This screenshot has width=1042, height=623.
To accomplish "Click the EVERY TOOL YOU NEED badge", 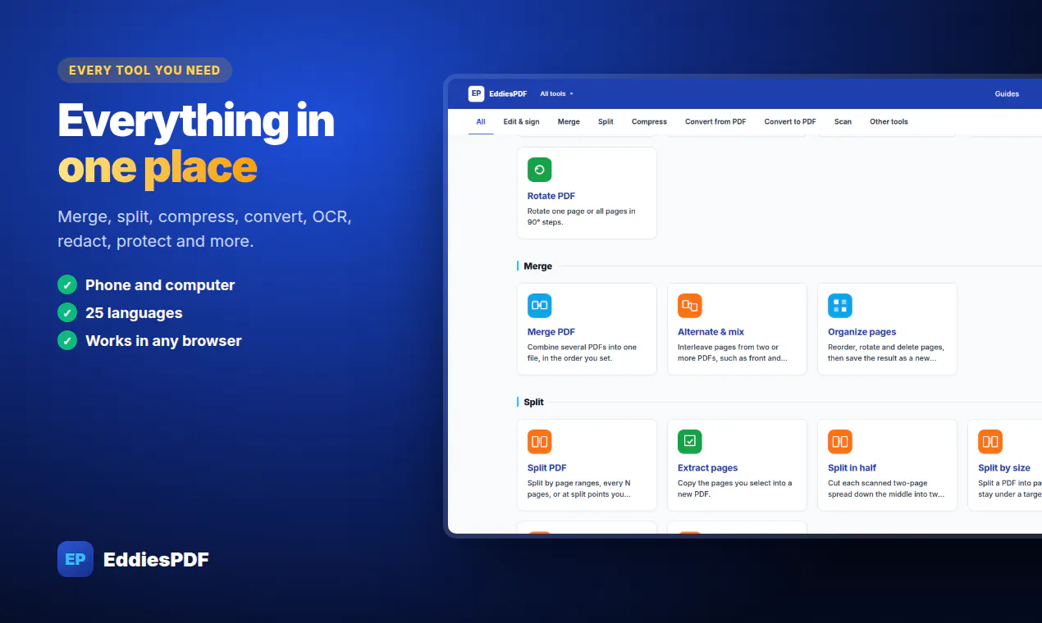I will click(x=144, y=70).
